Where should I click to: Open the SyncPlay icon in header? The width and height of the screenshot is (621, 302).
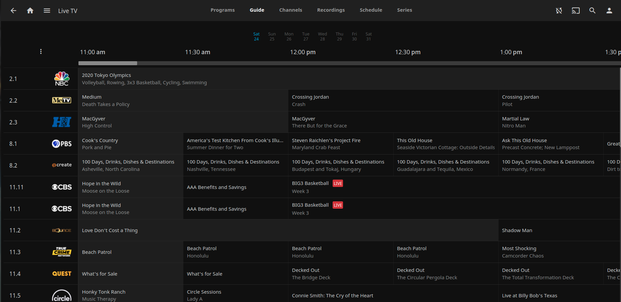pos(559,11)
